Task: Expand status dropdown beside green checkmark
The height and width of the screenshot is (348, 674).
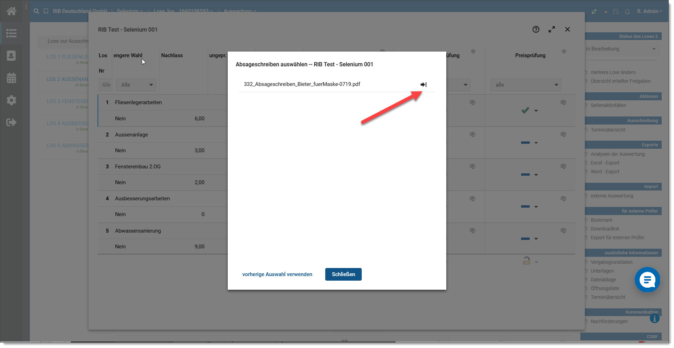Action: (x=536, y=111)
